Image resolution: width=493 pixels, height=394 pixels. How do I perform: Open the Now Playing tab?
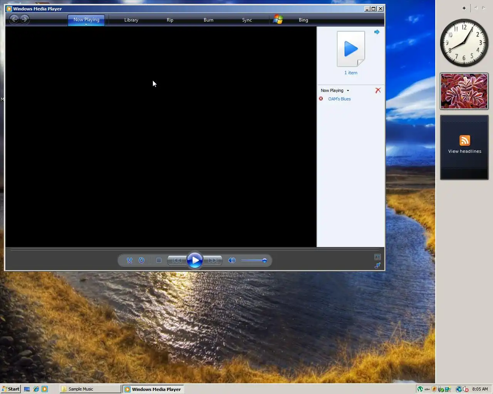tap(86, 20)
